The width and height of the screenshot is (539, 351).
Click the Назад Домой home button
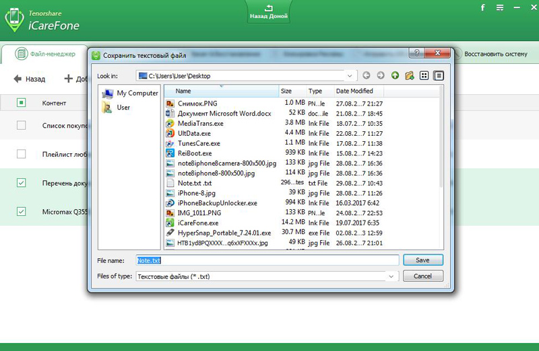click(268, 12)
